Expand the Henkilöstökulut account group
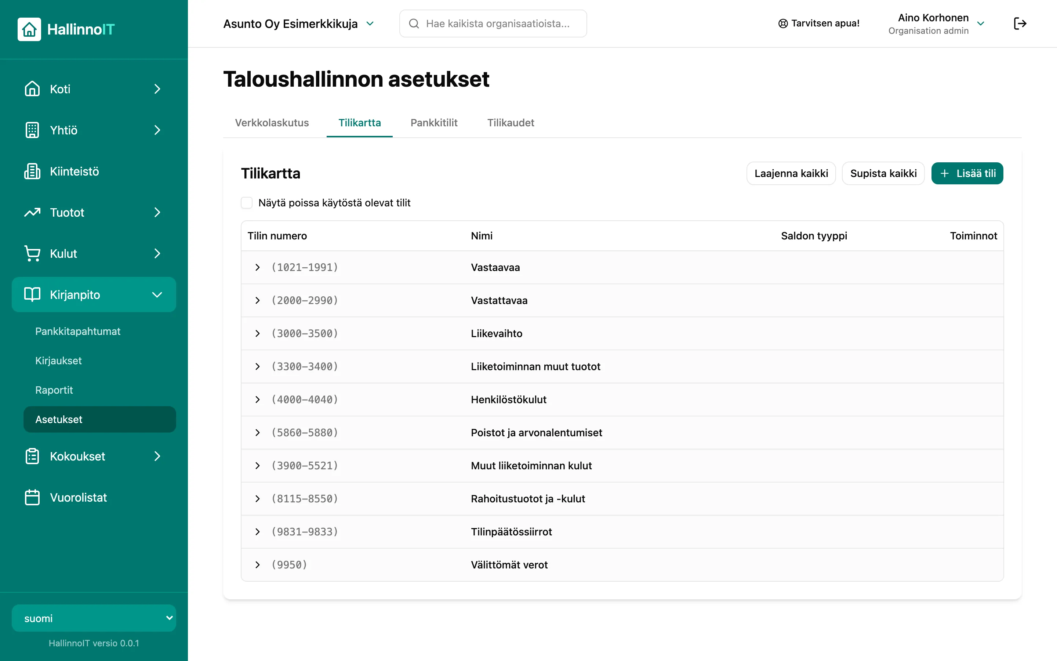 pyautogui.click(x=257, y=400)
